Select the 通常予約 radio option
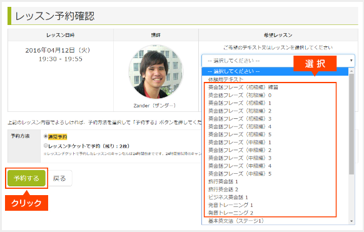This screenshot has width=364, height=232. tap(46, 136)
